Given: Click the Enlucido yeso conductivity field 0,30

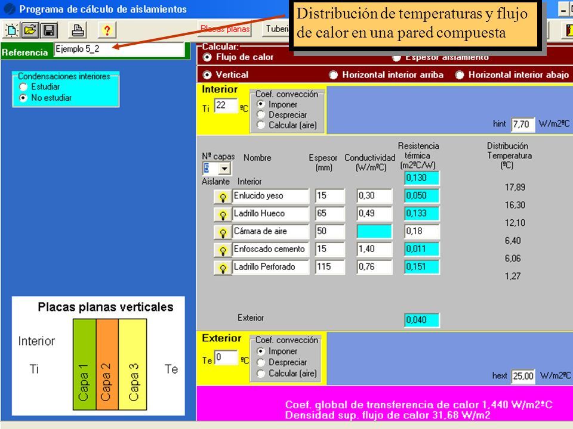Looking at the screenshot, I should [375, 196].
